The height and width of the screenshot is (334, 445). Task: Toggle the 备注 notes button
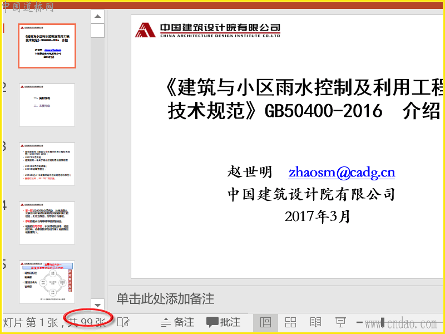point(177,322)
